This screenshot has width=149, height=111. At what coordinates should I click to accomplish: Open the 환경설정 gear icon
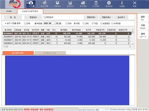click(109, 4)
